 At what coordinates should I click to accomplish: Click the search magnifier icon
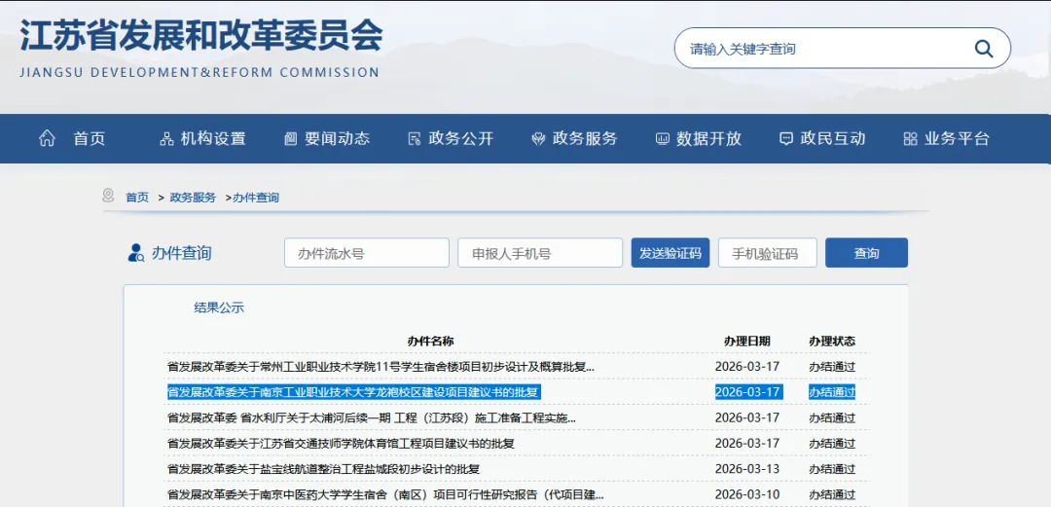(x=983, y=49)
